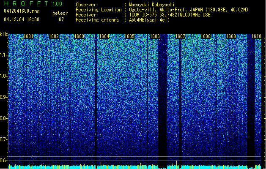Viewport: 266px width, 169px height.
Task: Click the Receiver field label
Action: pos(86,15)
